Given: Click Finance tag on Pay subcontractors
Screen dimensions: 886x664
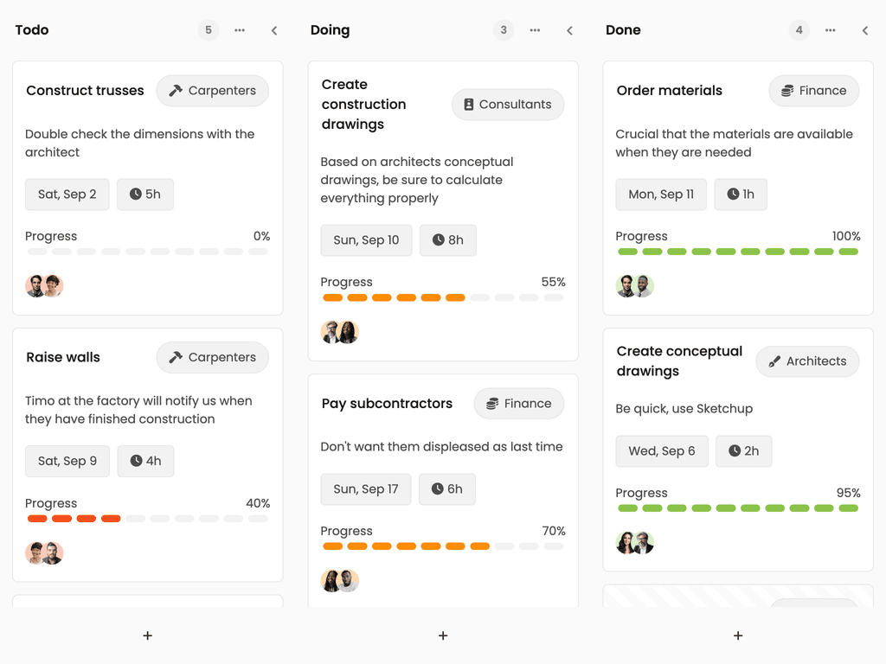Looking at the screenshot, I should pyautogui.click(x=519, y=404).
